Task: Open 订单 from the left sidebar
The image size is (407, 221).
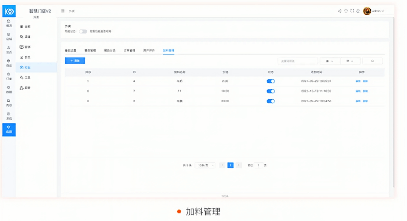Action: 9,76
